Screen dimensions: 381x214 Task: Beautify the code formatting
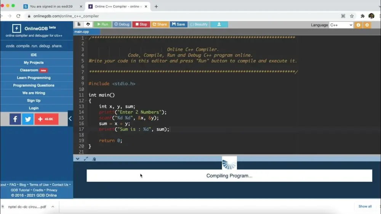[199, 24]
